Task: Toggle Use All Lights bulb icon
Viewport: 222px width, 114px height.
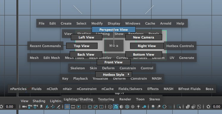Action: [x=138, y=107]
